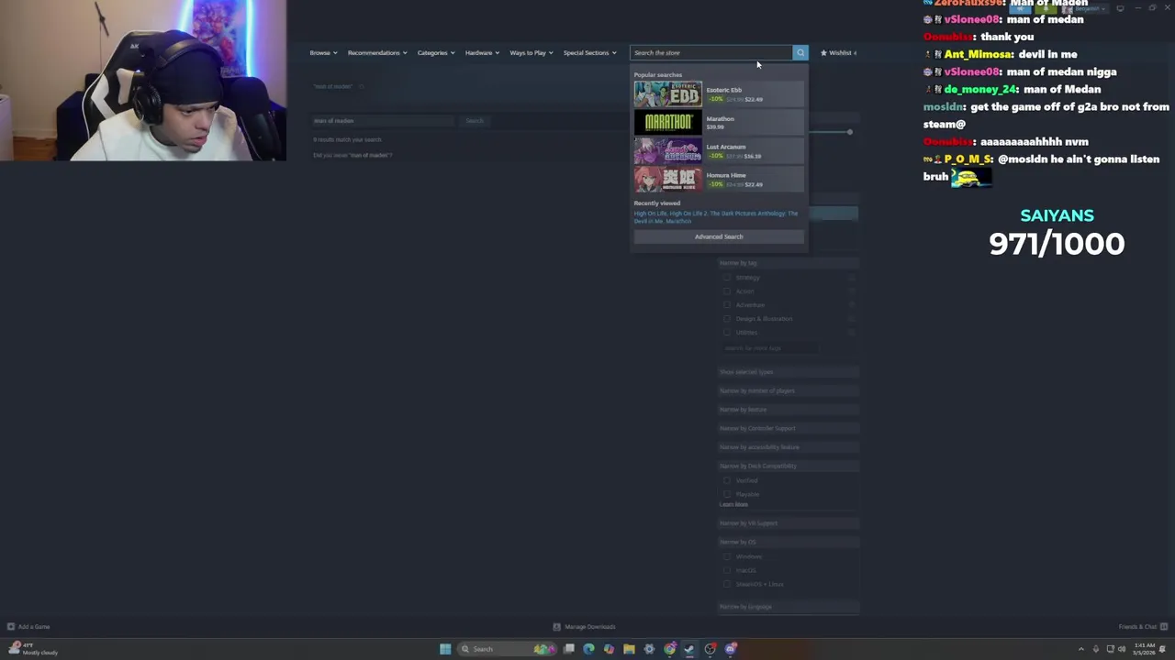Open Microsoft Edge from taskbar
Screen dimensions: 1175x660
588,649
